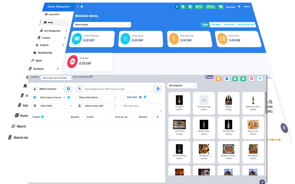Open the notifications bell icon

point(239,7)
